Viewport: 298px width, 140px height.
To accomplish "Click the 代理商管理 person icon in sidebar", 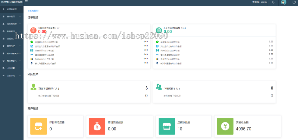I will (4, 9).
